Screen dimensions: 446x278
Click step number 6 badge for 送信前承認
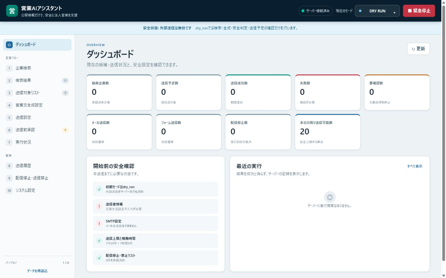[9, 130]
